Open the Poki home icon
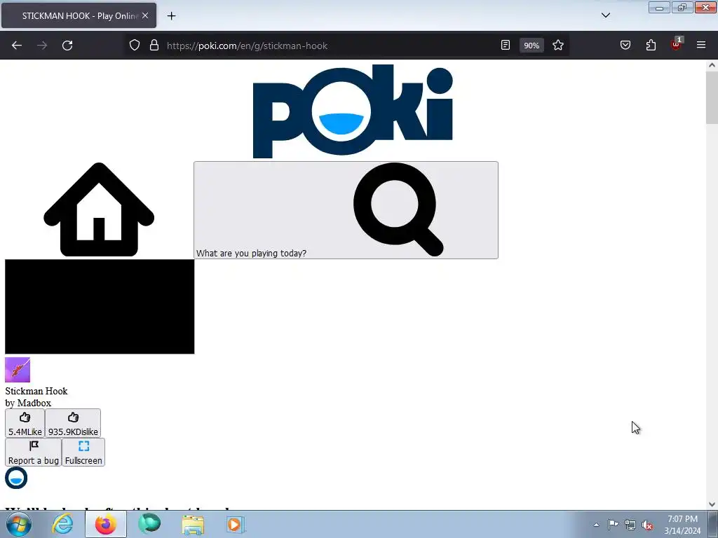This screenshot has height=538, width=718. click(99, 209)
